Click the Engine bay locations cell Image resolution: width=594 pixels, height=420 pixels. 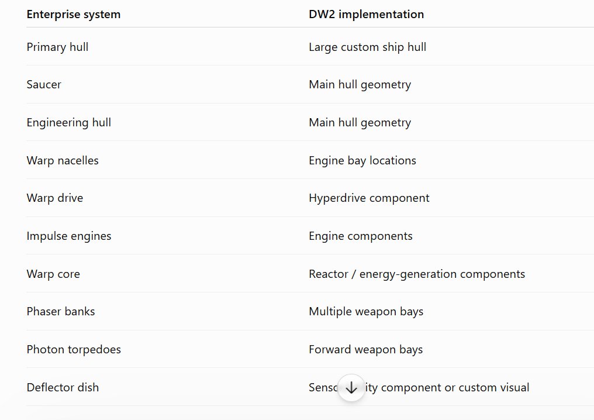click(362, 160)
